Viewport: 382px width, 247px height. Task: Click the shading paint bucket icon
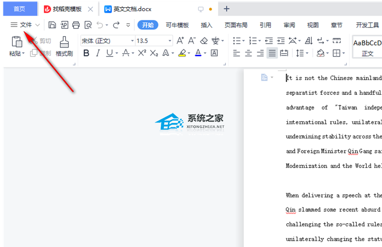pos(321,53)
